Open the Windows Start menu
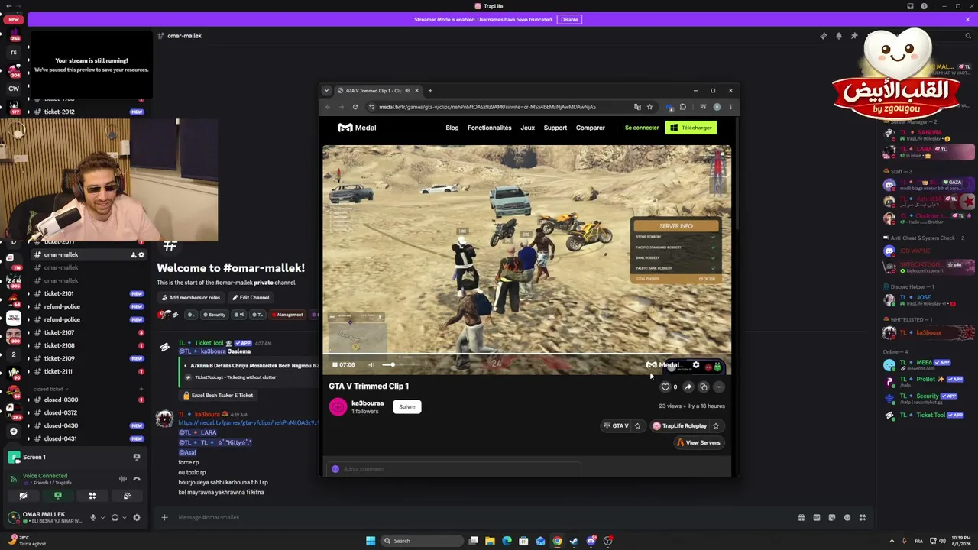 tap(371, 541)
